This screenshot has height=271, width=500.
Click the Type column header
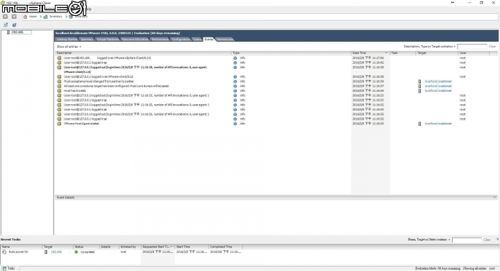click(x=291, y=53)
